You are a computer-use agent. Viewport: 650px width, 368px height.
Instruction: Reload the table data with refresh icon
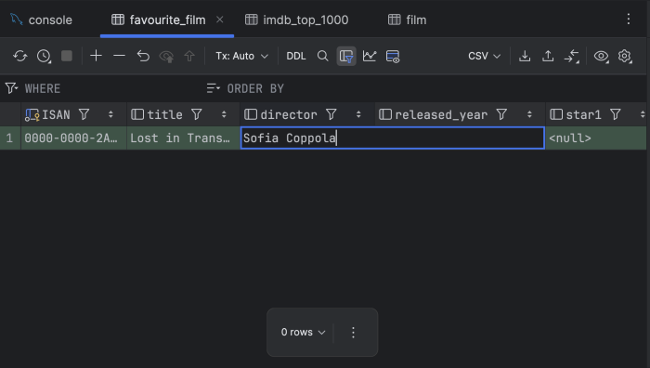pyautogui.click(x=19, y=56)
